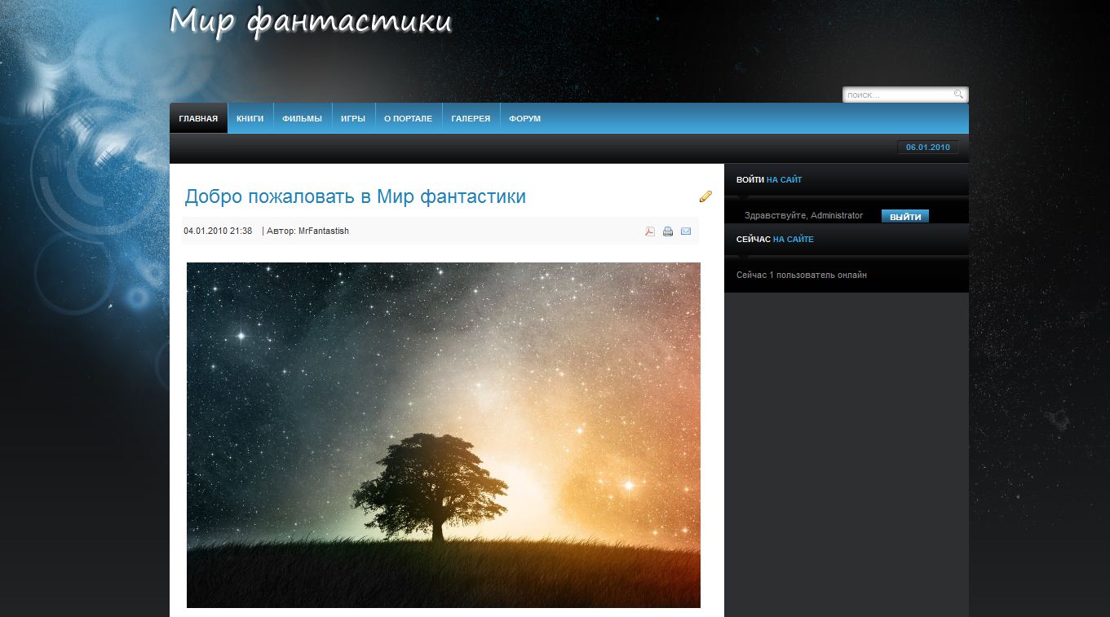Visit the Галерея section
1110x617 pixels.
point(471,118)
